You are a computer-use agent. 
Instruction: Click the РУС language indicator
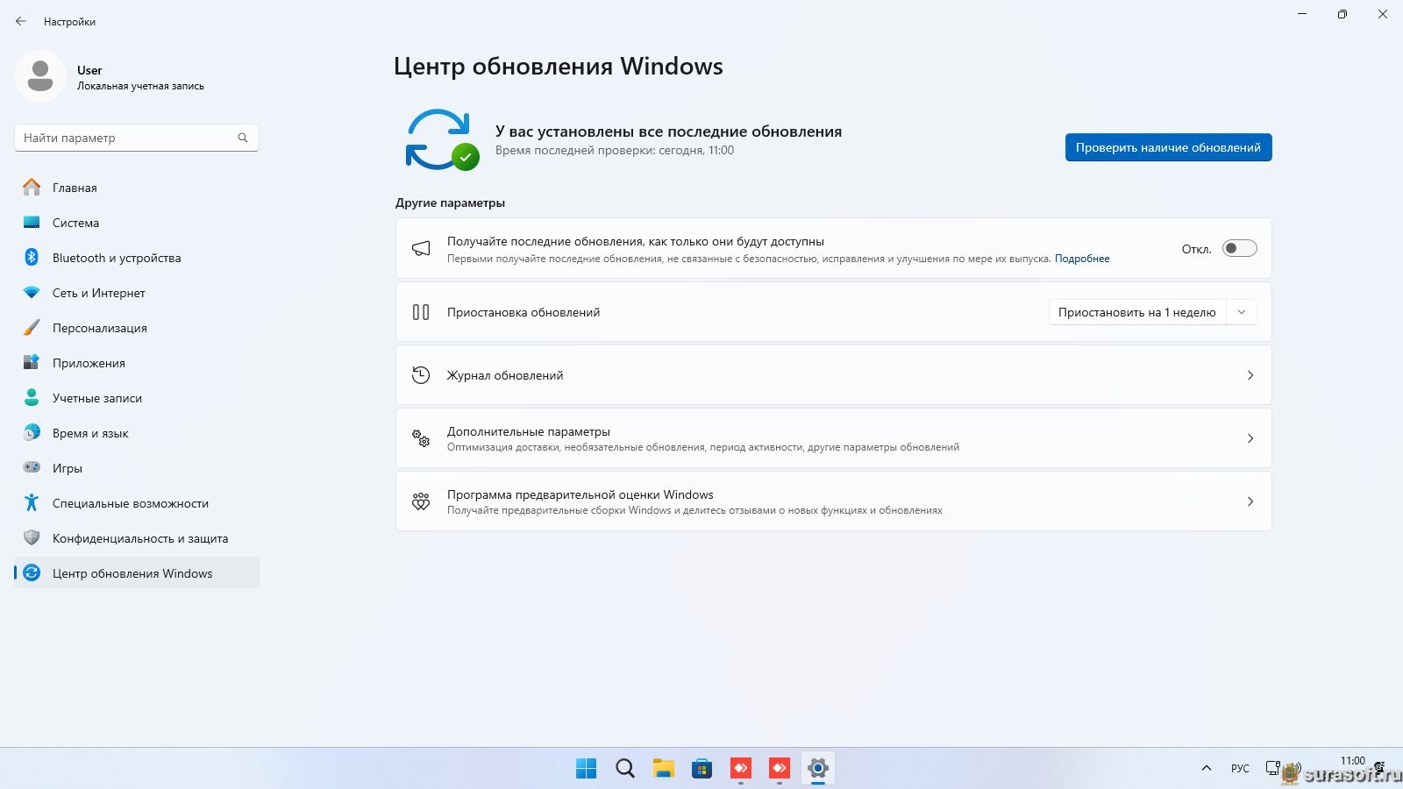click(1240, 769)
